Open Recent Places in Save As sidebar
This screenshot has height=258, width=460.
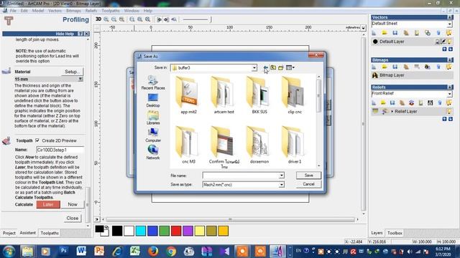153,82
